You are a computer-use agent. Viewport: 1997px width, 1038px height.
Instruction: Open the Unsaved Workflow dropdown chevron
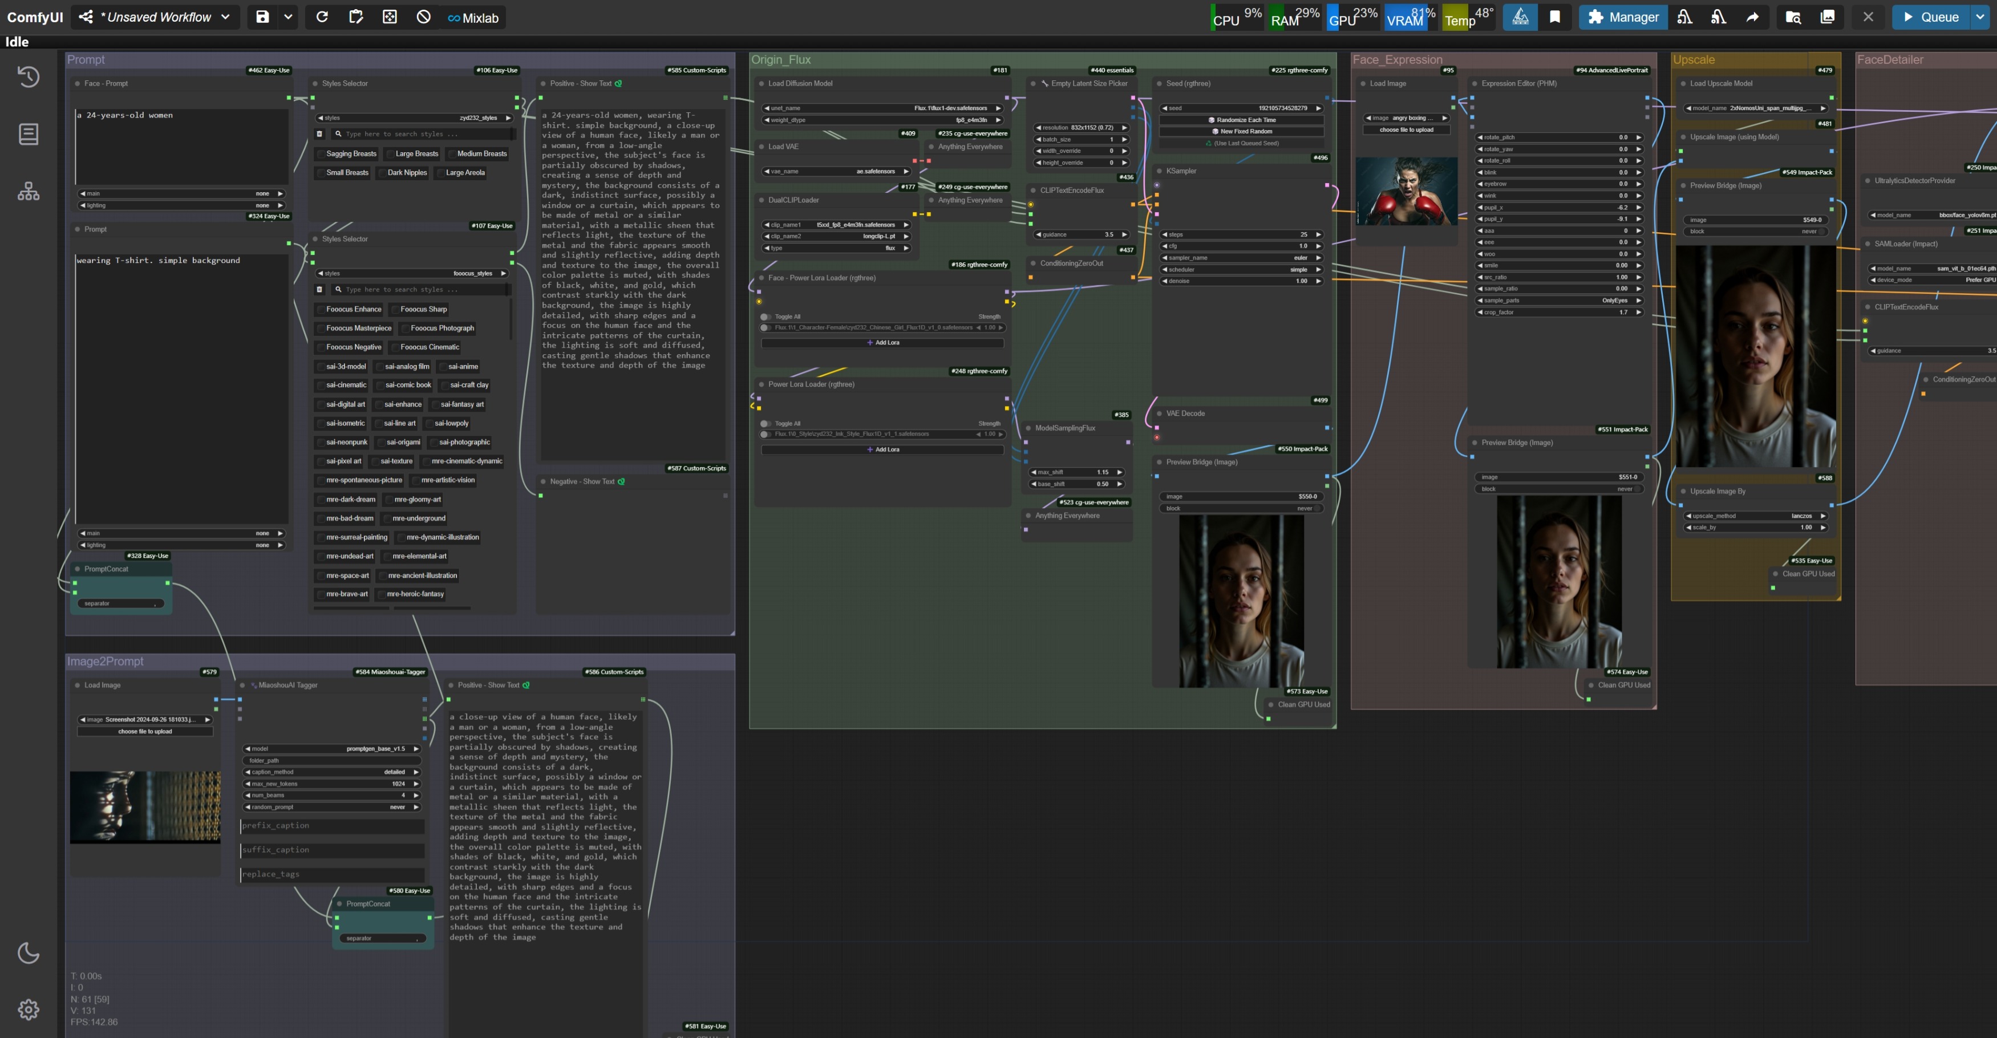(x=225, y=17)
